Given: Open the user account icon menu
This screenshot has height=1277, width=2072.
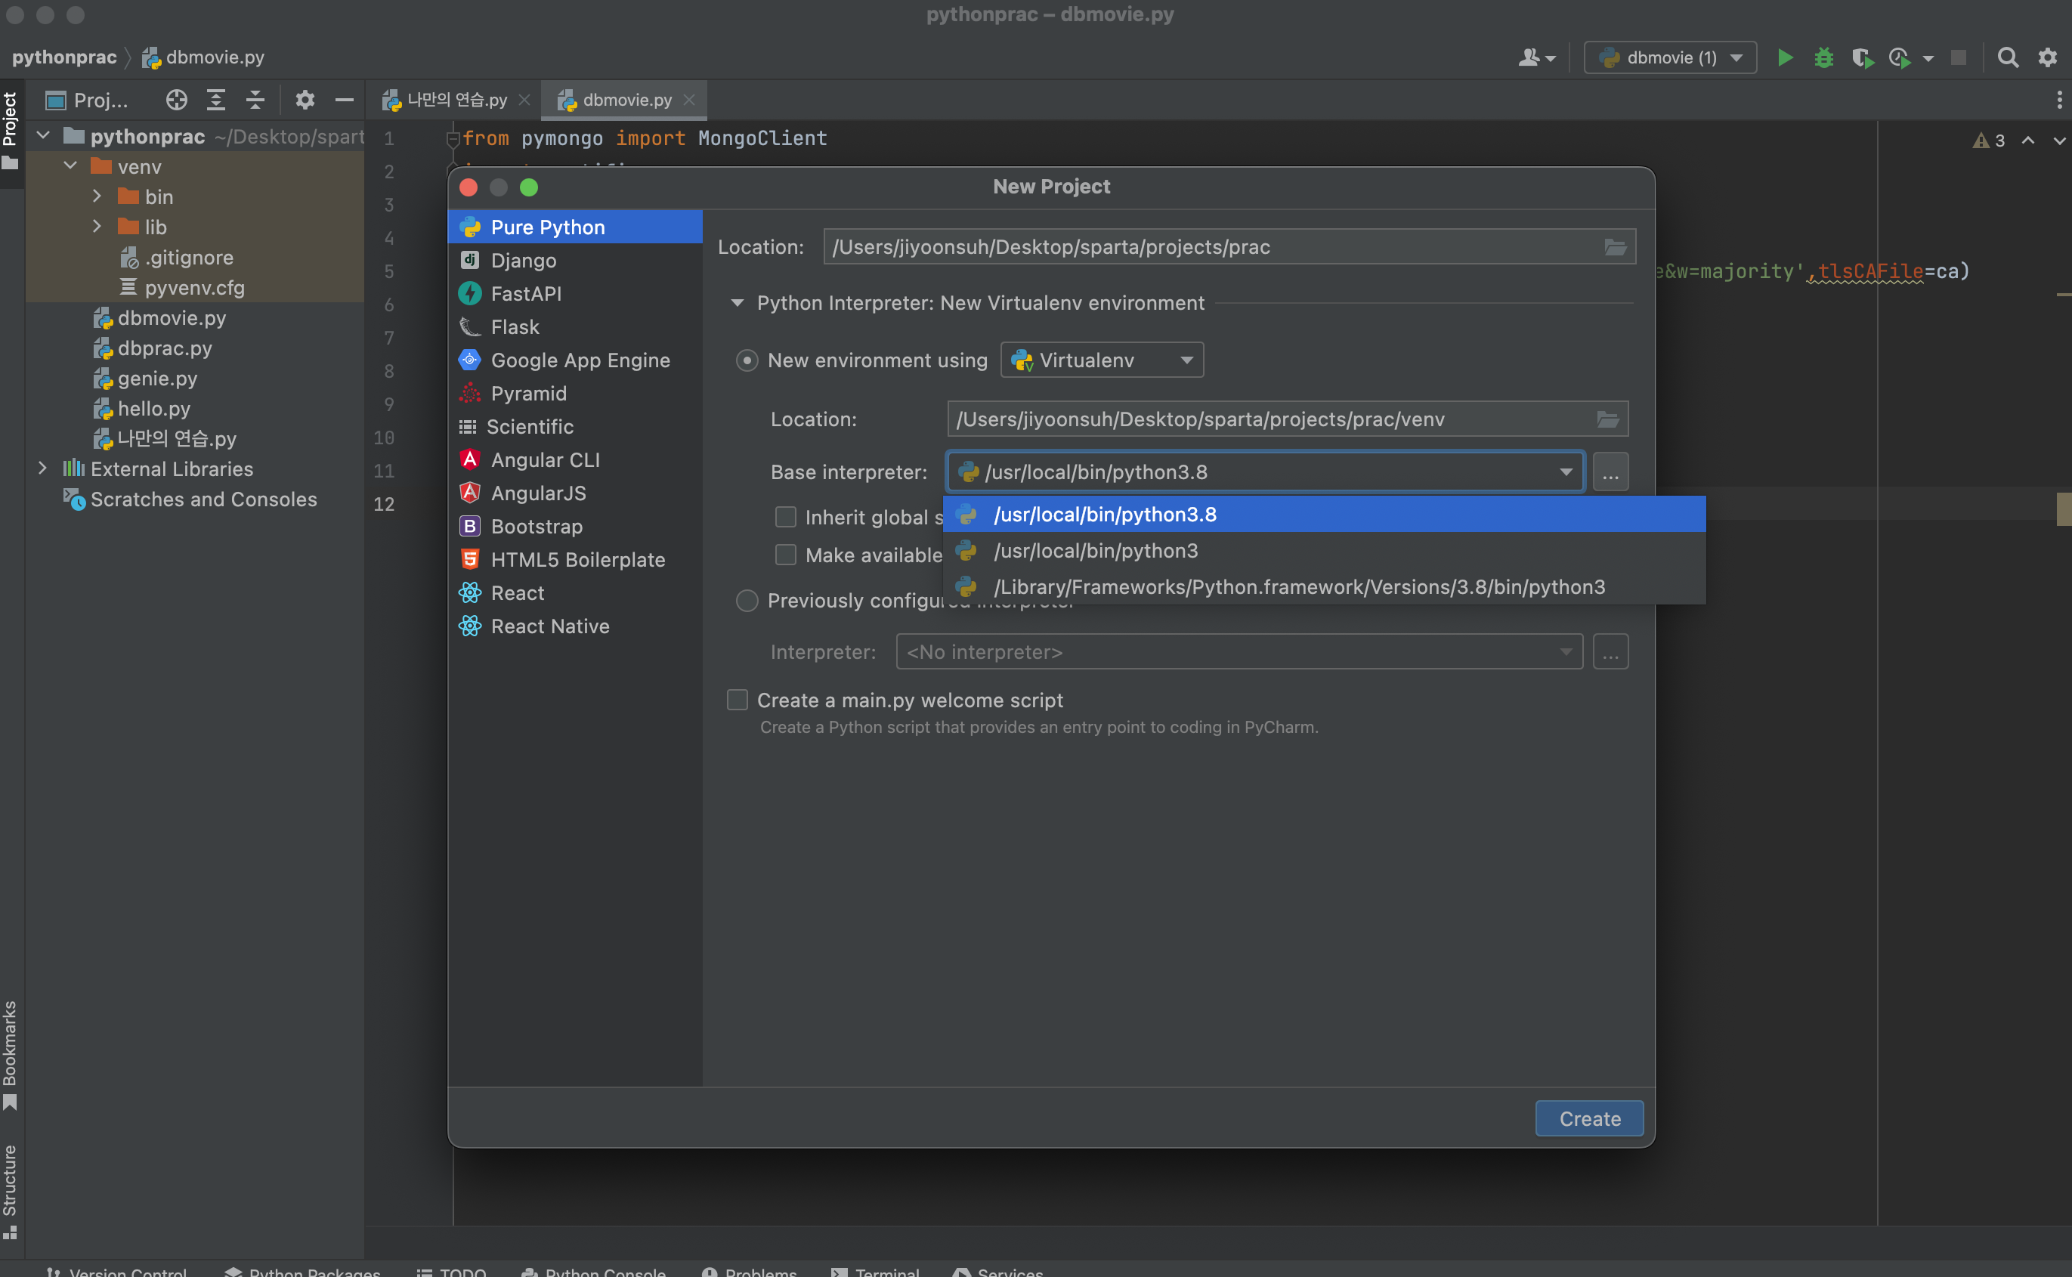Looking at the screenshot, I should click(x=1535, y=57).
